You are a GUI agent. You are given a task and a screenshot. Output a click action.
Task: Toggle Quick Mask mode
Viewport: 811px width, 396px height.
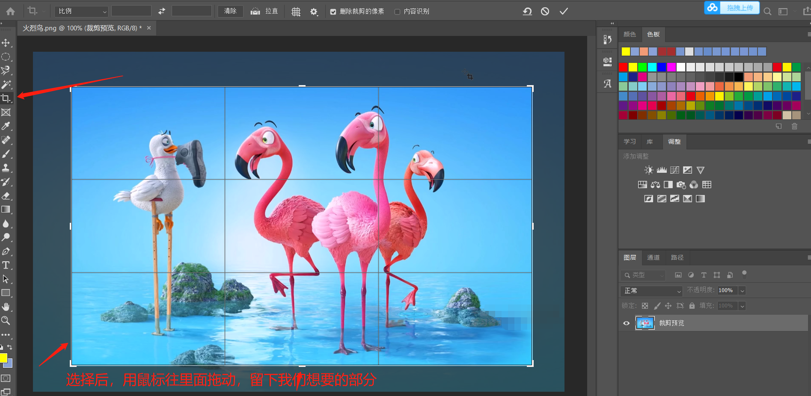[6, 378]
